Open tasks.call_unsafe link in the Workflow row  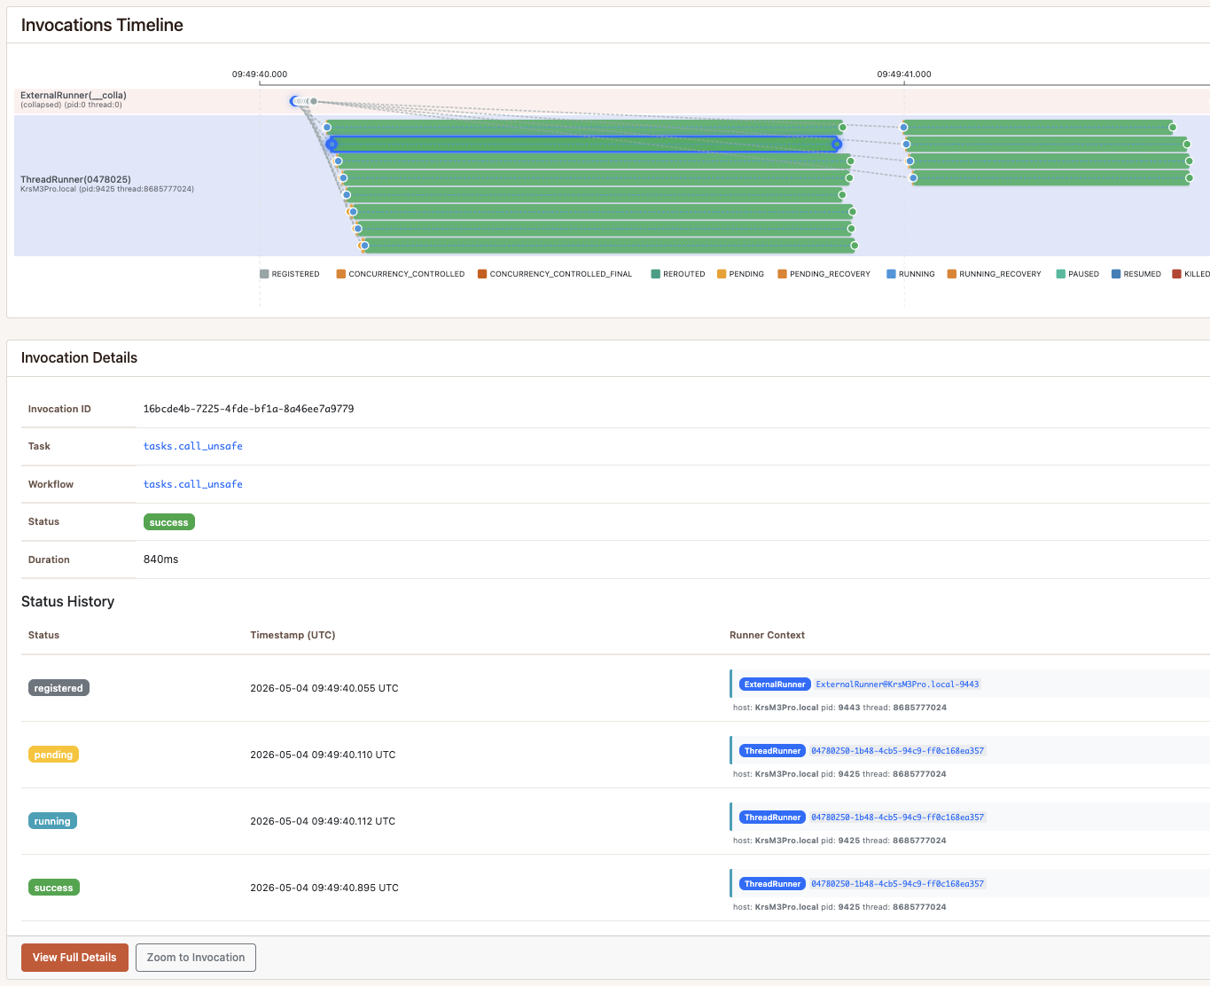(193, 484)
